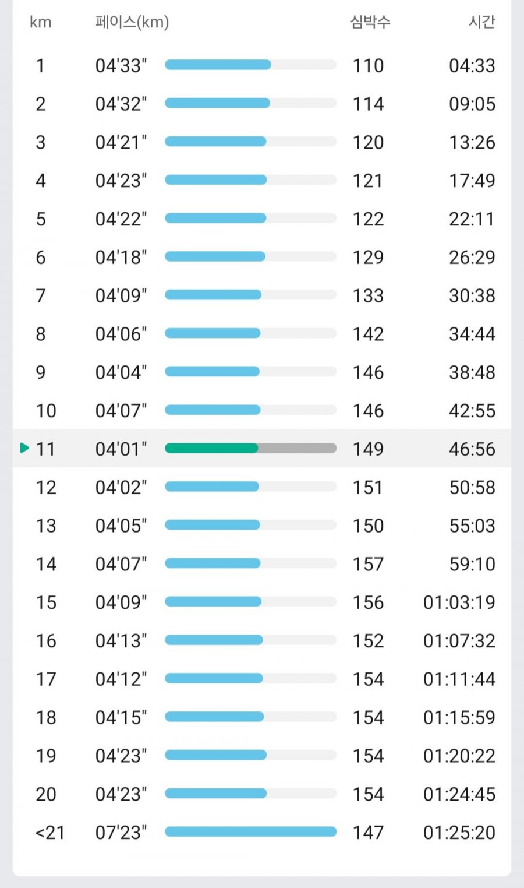Click the full-length pace bar of the <21 row
Viewport: 524px width, 888px height.
point(250,831)
